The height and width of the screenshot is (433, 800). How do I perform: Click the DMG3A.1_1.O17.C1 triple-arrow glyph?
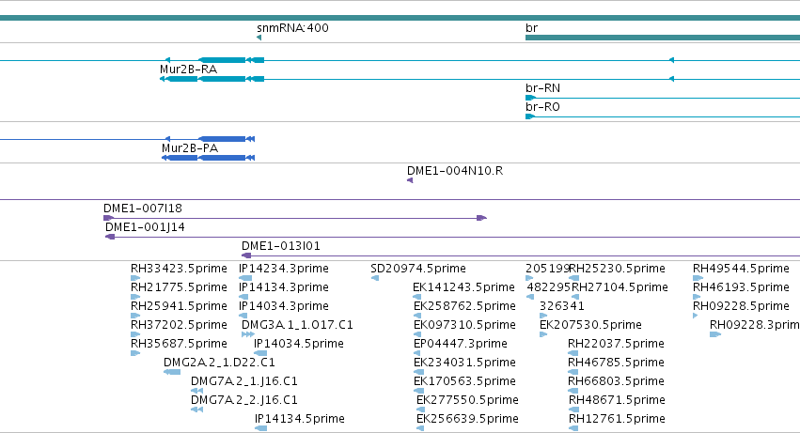click(x=248, y=334)
